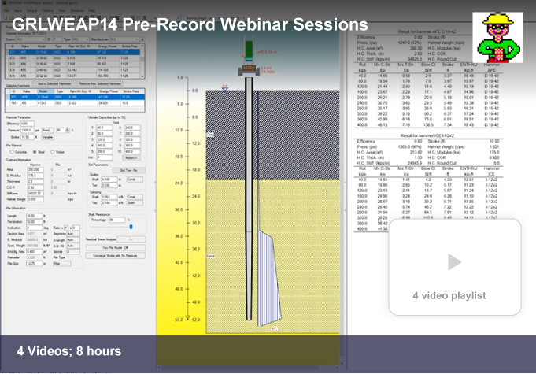
Task: Click Add to Selected Hammers button
Action: (x=54, y=83)
